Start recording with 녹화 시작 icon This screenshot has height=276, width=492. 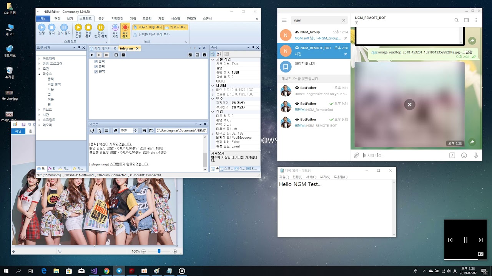[x=115, y=27]
